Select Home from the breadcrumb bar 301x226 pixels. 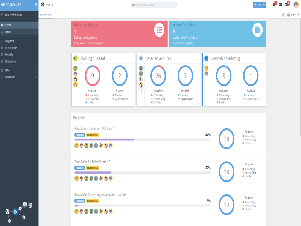click(47, 5)
